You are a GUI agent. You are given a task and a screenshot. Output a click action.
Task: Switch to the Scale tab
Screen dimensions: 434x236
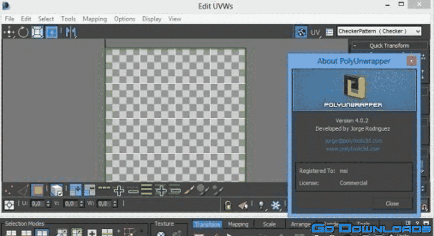coord(269,224)
